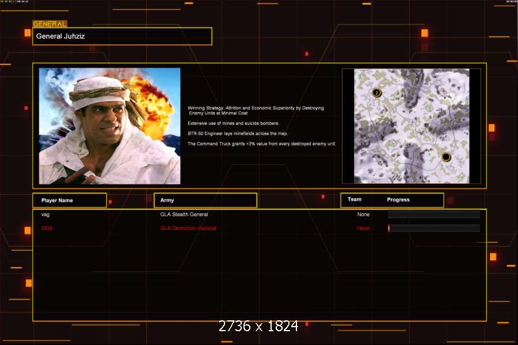Viewport: 518px width, 345px height.
Task: Click 'The Command Truck grants +3% value' line
Action: click(x=262, y=144)
